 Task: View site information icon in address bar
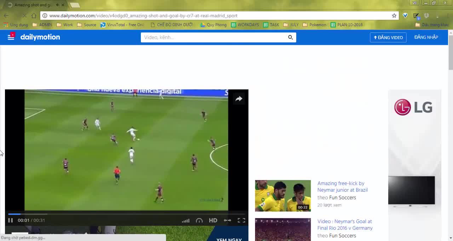(x=45, y=16)
